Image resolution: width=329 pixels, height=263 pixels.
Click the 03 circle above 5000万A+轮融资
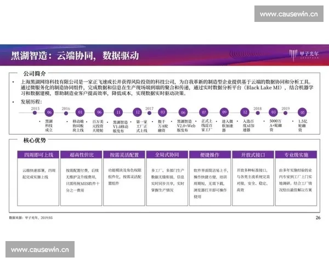click(x=274, y=112)
